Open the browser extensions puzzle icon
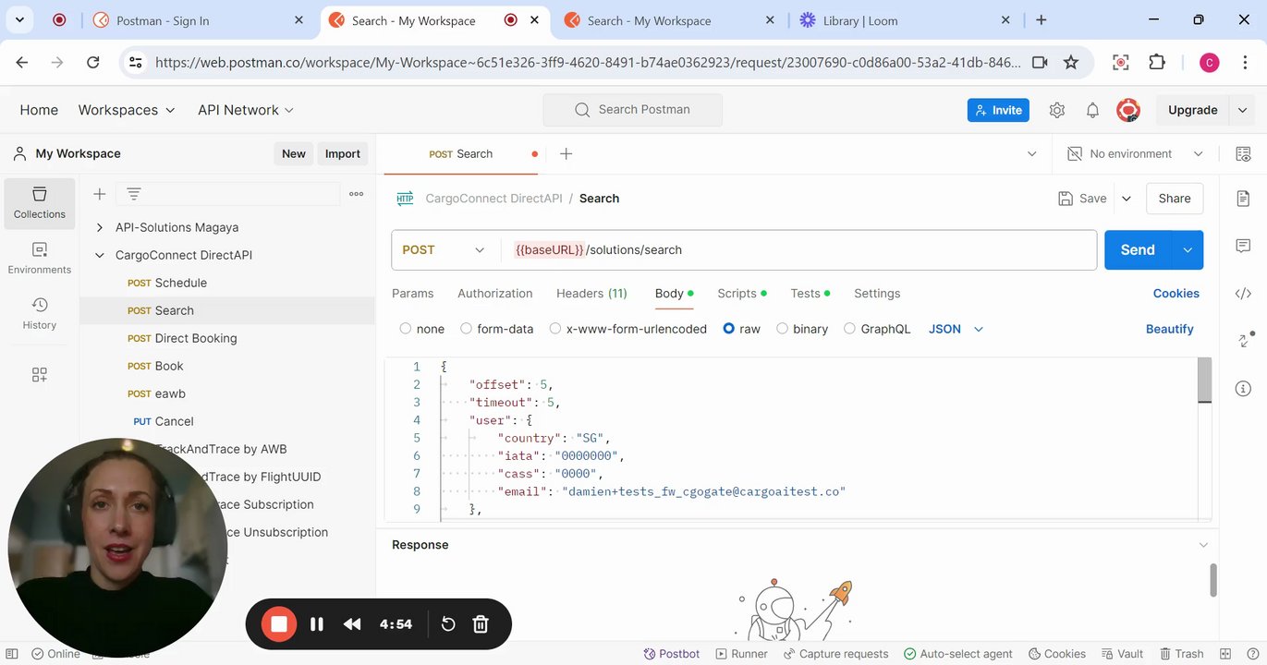Screen dimensions: 1267x665 pos(1157,62)
